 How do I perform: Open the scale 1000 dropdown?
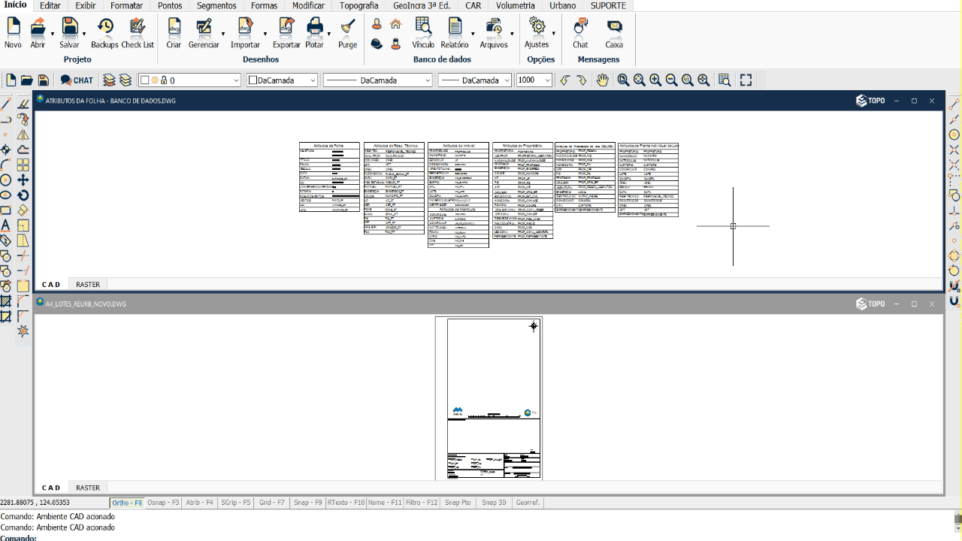point(534,80)
